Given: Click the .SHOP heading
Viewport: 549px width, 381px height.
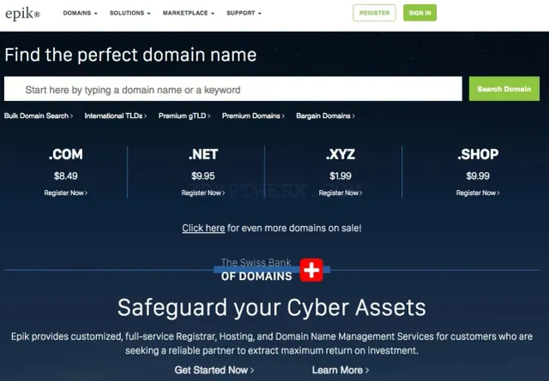Looking at the screenshot, I should tap(478, 154).
